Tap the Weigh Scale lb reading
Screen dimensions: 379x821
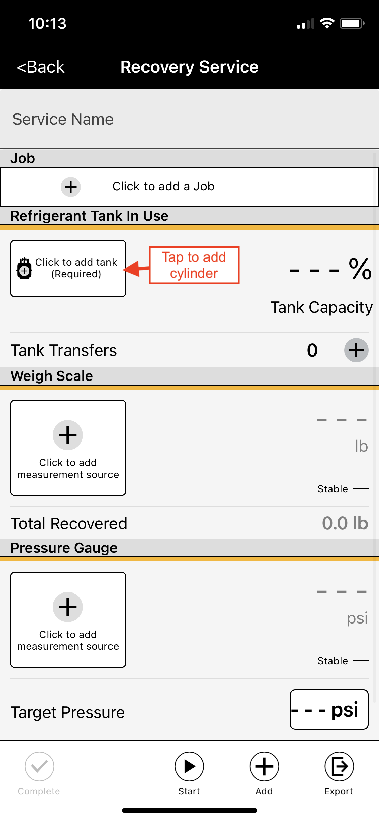(x=342, y=435)
